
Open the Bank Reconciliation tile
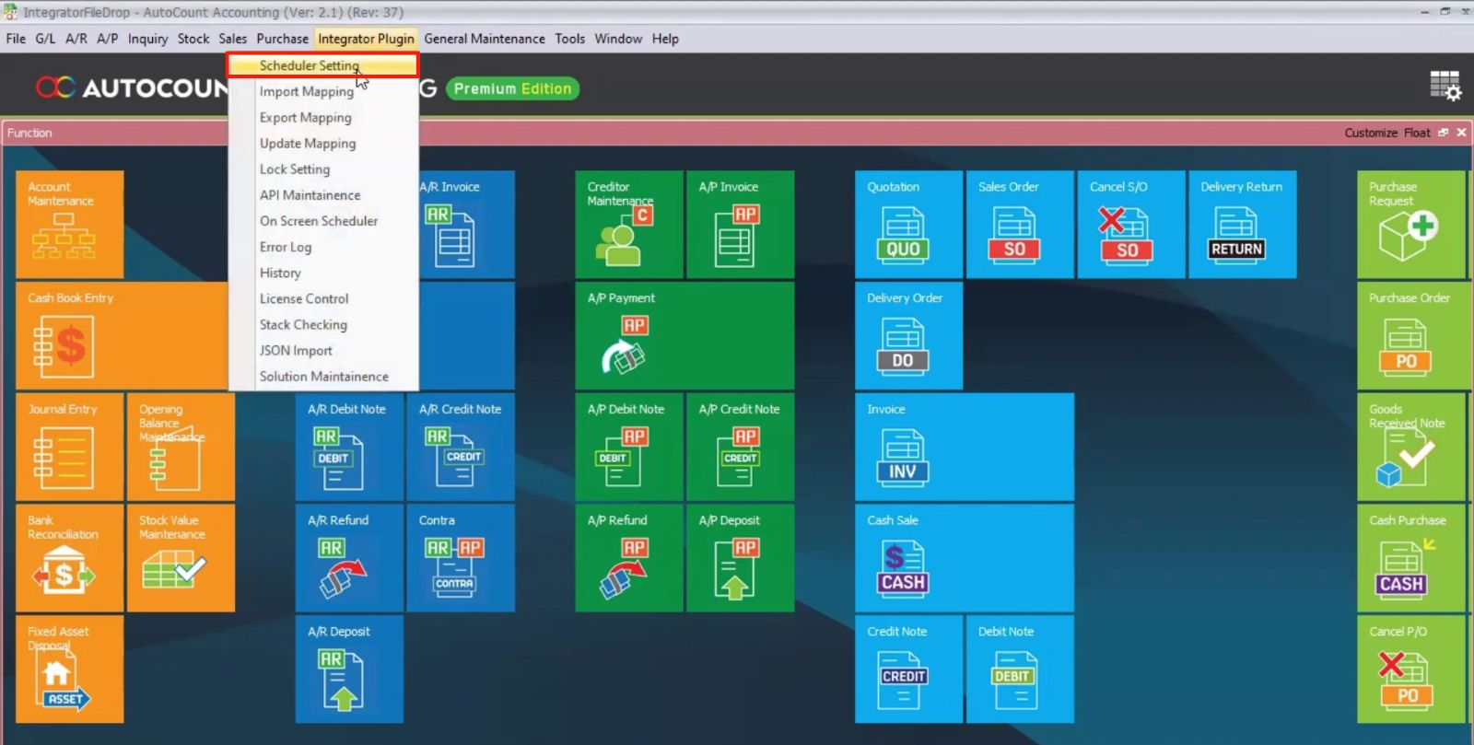[69, 557]
